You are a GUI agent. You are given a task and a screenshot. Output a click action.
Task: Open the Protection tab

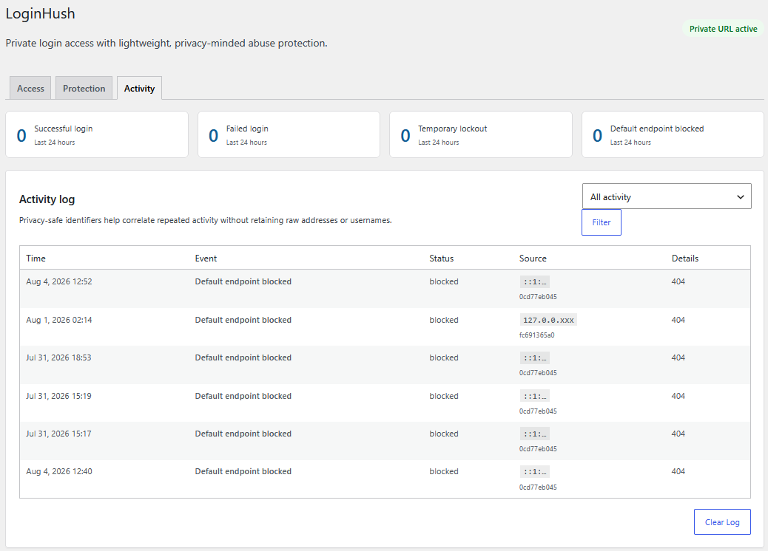tap(84, 88)
